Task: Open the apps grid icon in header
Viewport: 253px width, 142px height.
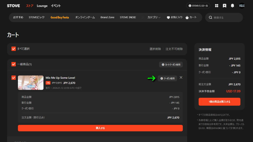Action: [217, 6]
